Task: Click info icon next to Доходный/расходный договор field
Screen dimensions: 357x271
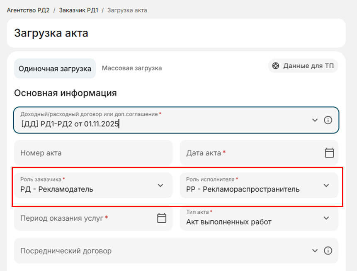Action: pos(328,120)
